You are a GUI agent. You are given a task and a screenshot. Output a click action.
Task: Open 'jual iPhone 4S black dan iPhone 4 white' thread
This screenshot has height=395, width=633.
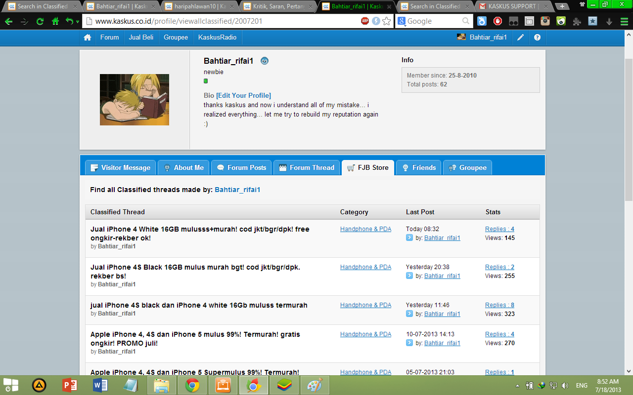click(x=199, y=305)
